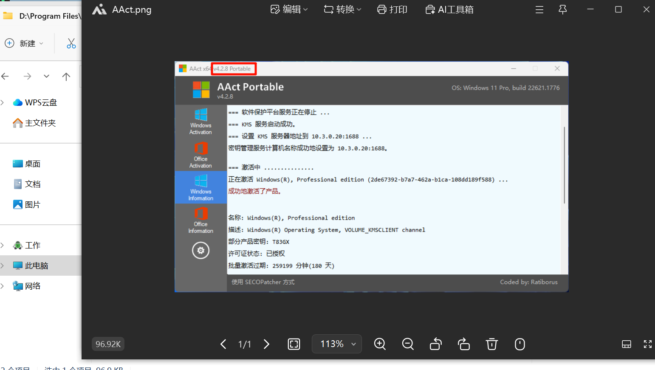Rotate the image counterclockwise
The width and height of the screenshot is (655, 370).
[436, 344]
